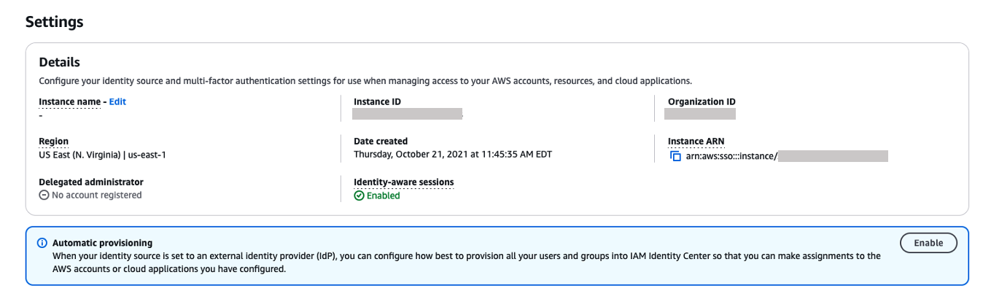The width and height of the screenshot is (983, 294).
Task: Click the Instance ID label
Action: tap(377, 102)
